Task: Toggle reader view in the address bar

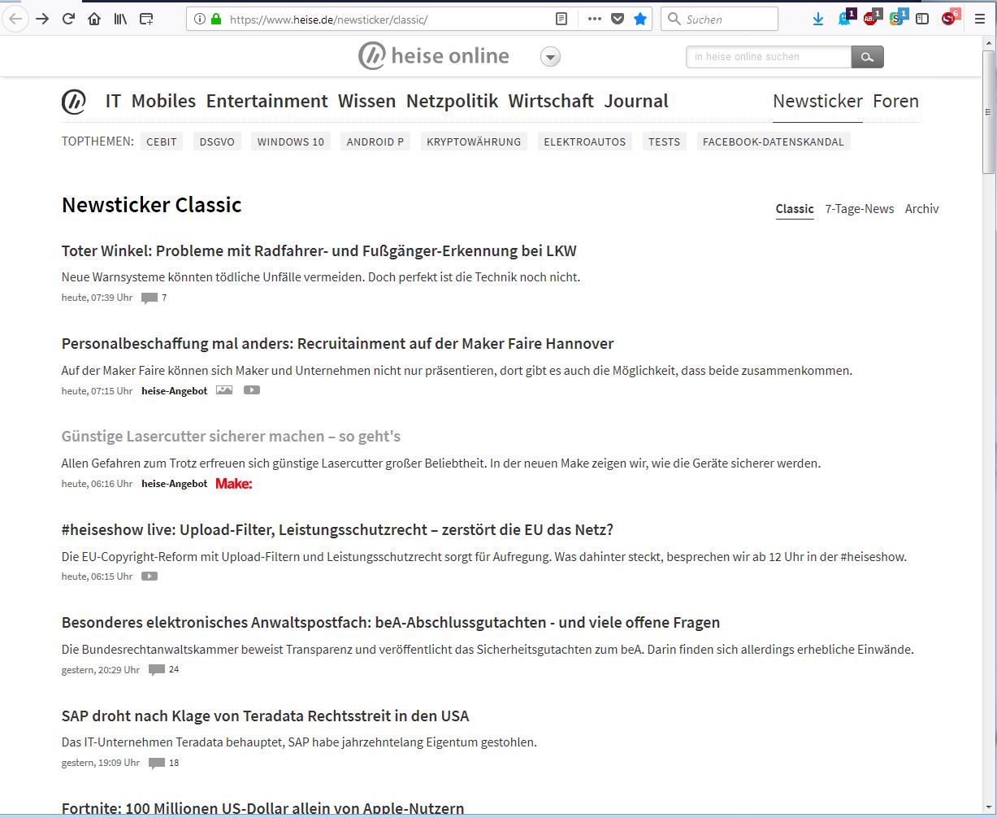Action: coord(561,19)
